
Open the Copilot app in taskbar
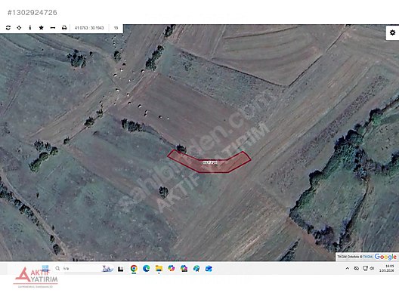pos(172,269)
